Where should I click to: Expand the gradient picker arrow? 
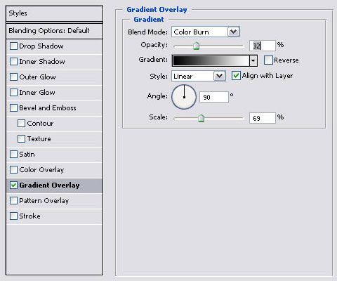(x=253, y=61)
